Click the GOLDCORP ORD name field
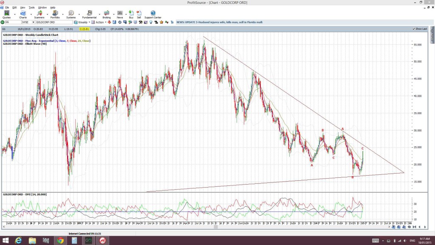Image resolution: width=435 pixels, height=245 pixels. click(x=54, y=22)
